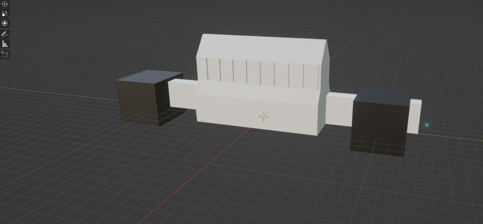Choose the Measure tool
The image size is (483, 224).
pos(5,44)
